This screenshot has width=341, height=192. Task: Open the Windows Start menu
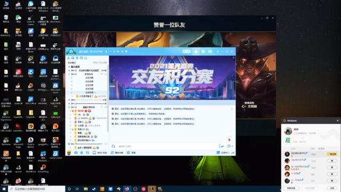[x=4, y=189]
